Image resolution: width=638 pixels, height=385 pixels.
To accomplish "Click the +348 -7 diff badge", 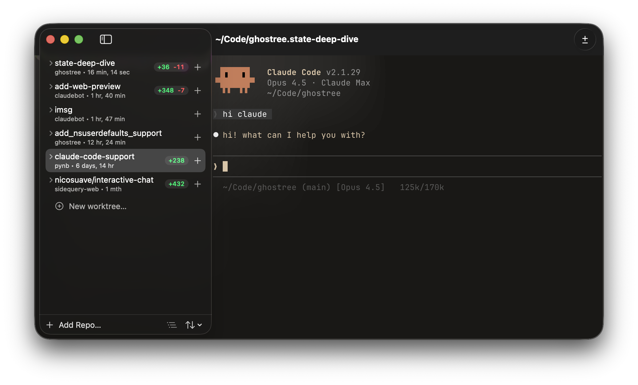I will [x=171, y=90].
